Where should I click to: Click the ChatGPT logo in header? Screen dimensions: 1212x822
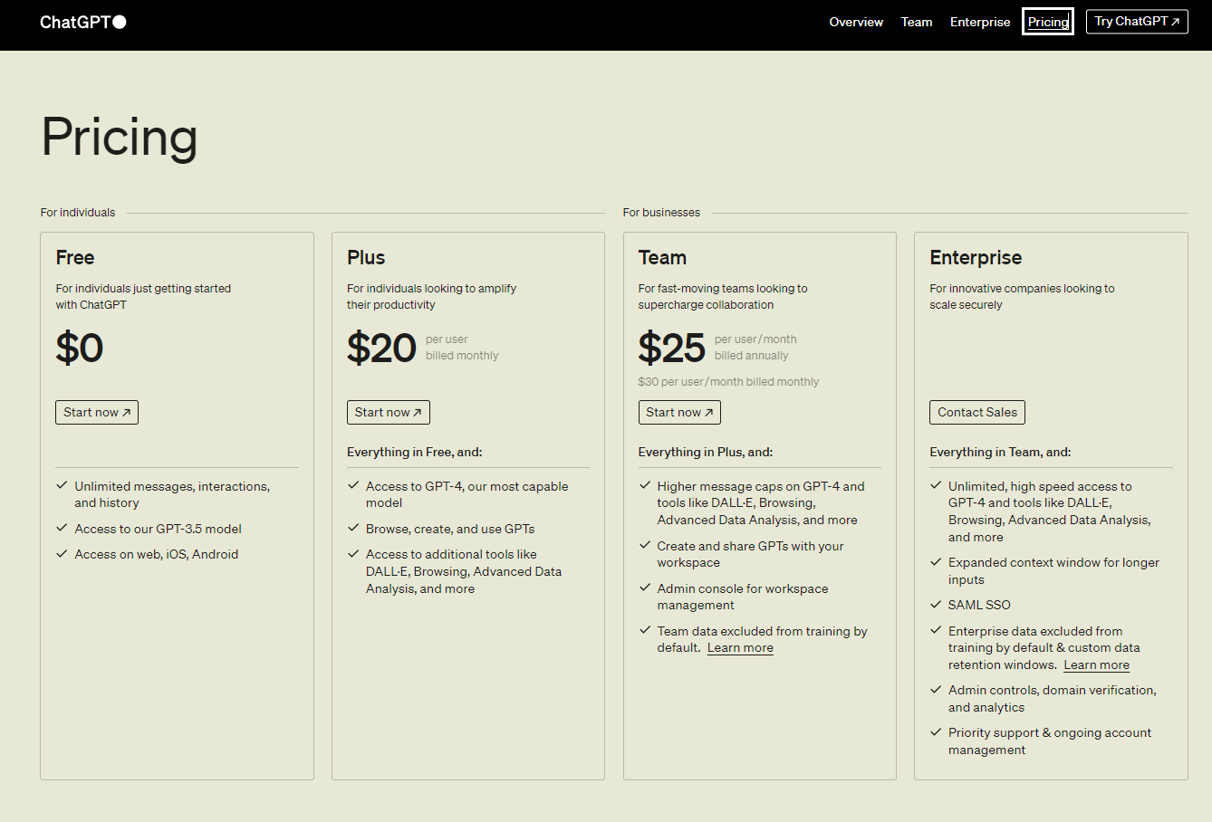tap(75, 22)
